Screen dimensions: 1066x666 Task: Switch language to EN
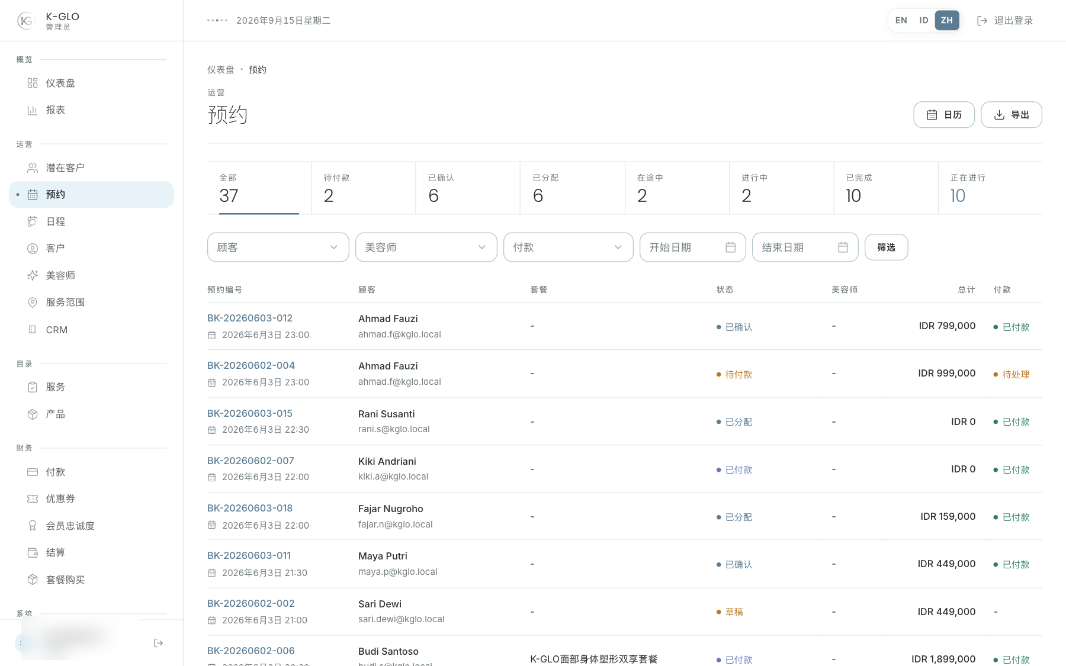point(901,20)
